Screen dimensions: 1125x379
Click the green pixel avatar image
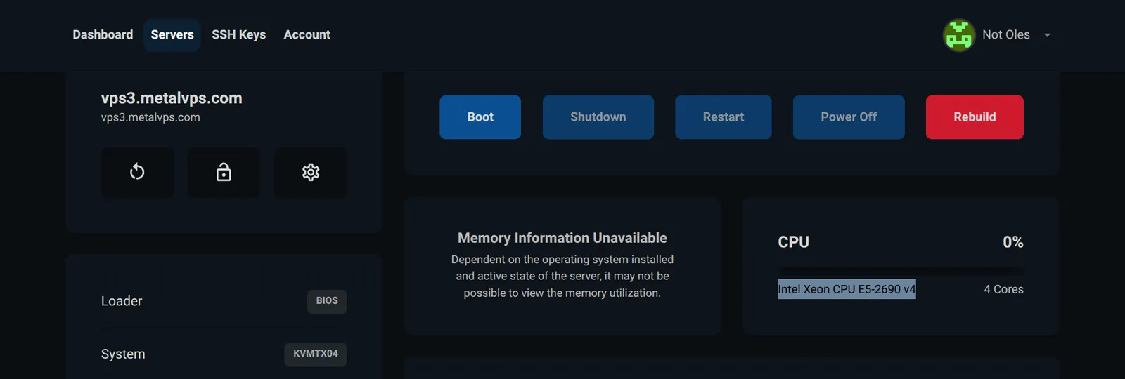[958, 35]
